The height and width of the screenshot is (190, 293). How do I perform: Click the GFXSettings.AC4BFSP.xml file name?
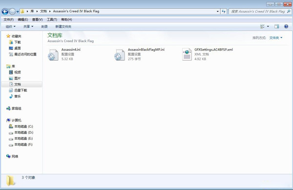(x=213, y=50)
